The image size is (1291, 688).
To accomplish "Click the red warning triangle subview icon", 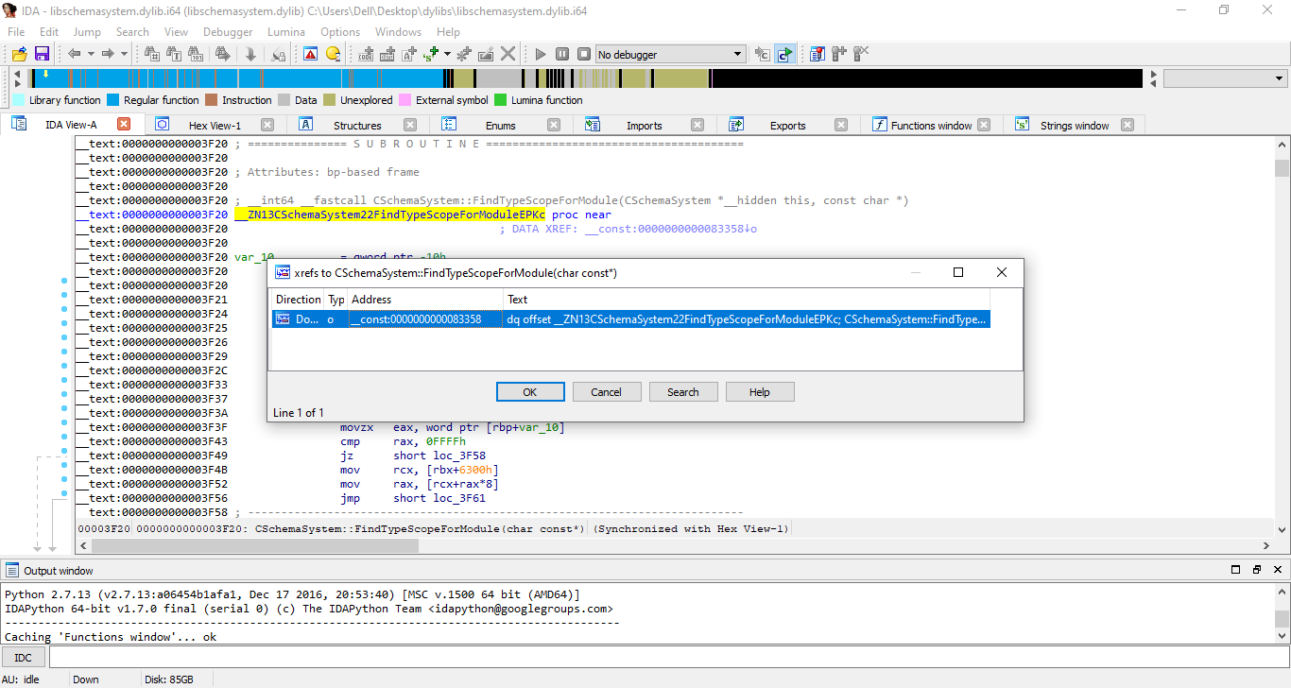I will click(310, 54).
